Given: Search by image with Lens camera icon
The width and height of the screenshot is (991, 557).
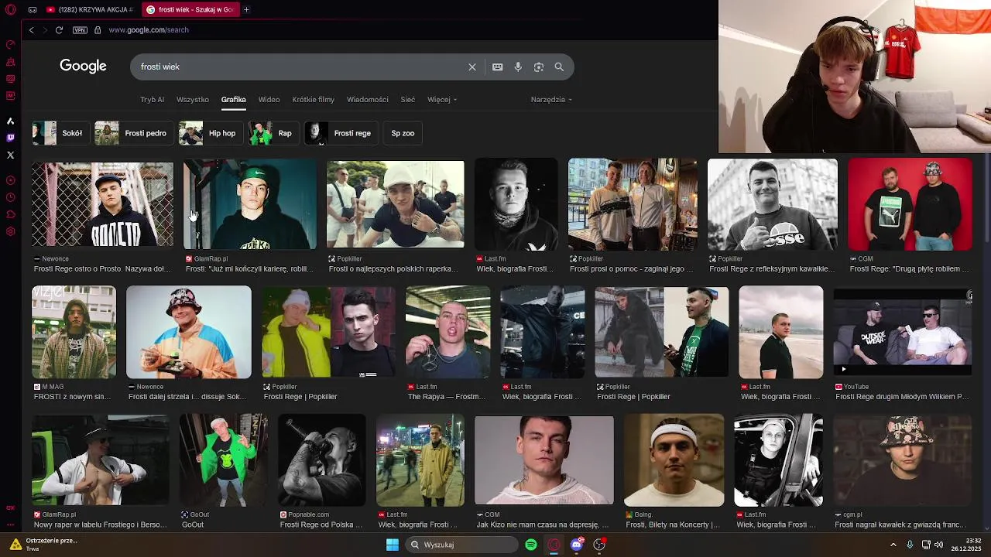Looking at the screenshot, I should pyautogui.click(x=539, y=67).
